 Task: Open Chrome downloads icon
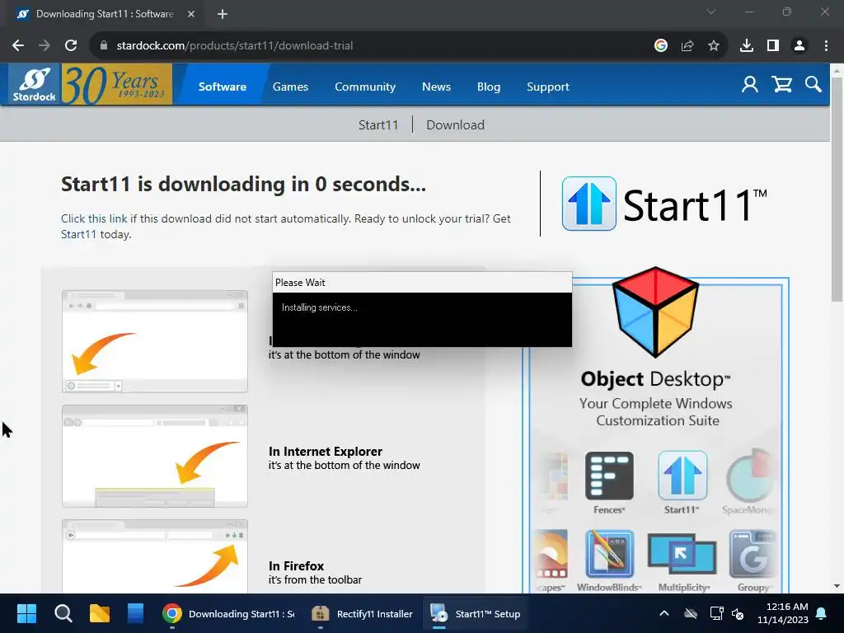[x=747, y=46]
